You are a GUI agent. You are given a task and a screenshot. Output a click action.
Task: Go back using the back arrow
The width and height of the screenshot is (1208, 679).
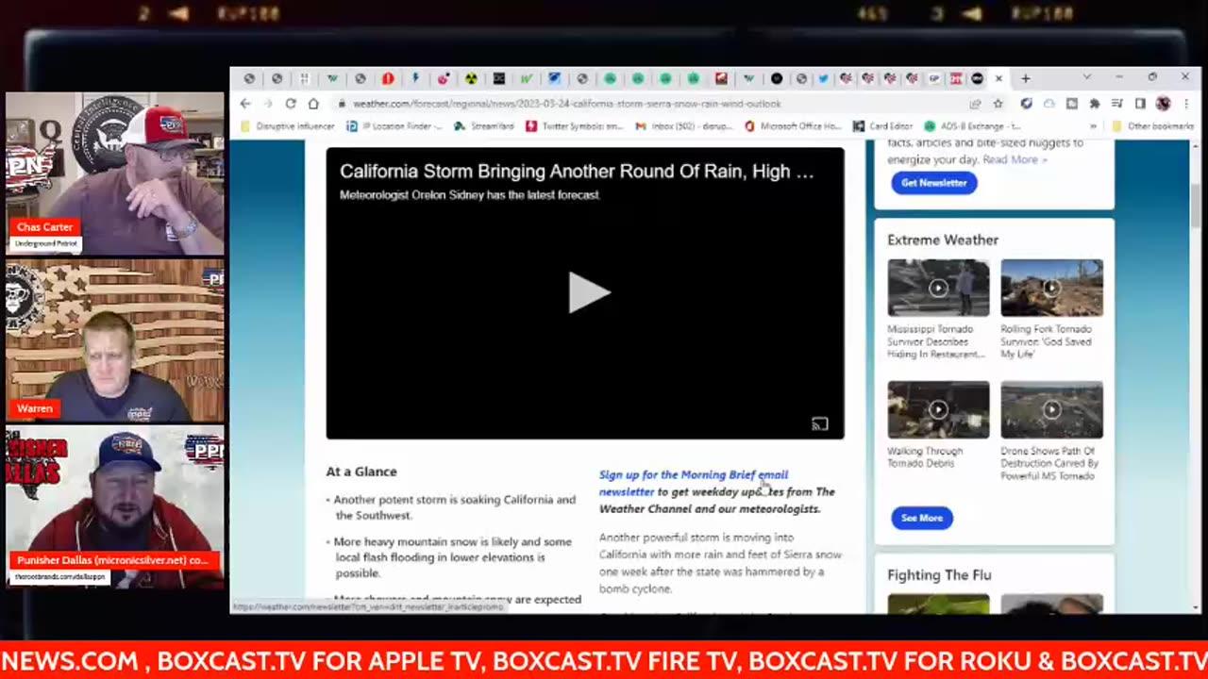[245, 104]
